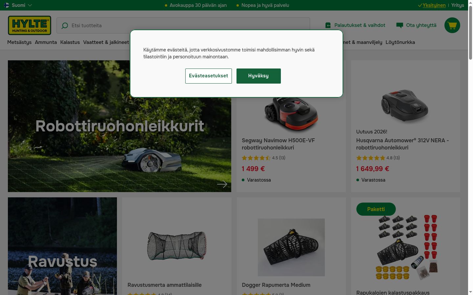
Task: Click the Ota yhteyttä chat icon
Action: tap(399, 25)
